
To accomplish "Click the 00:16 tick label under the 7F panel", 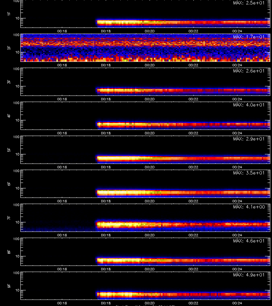I will click(x=62, y=235).
